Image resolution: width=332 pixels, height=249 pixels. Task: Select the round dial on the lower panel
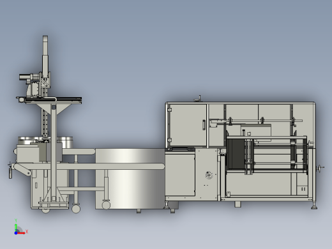pos(209,175)
